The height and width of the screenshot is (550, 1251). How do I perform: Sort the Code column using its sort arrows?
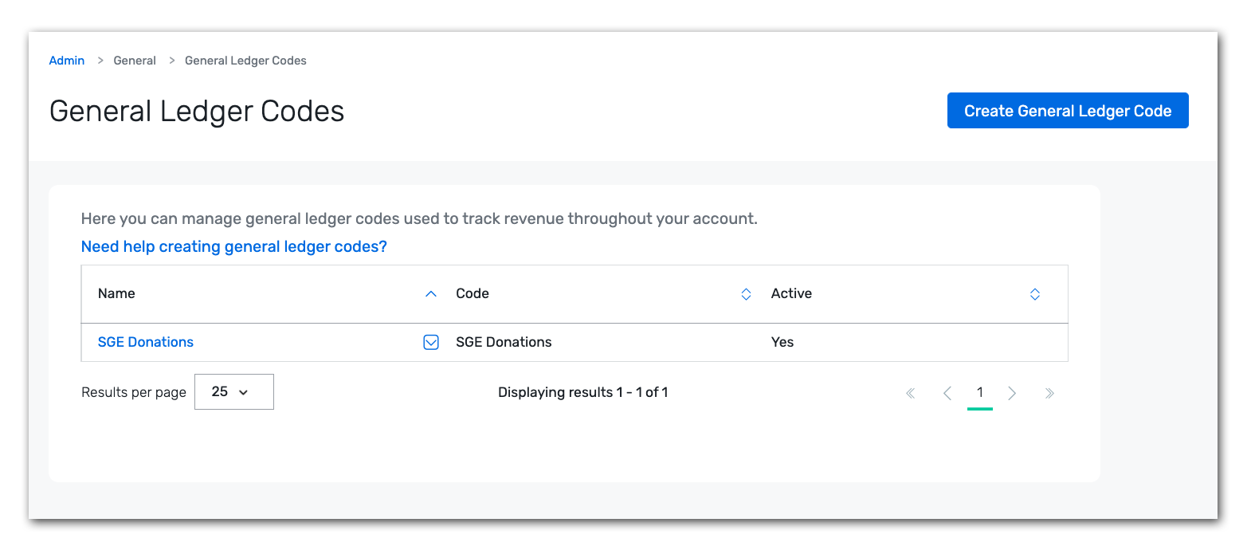[745, 293]
